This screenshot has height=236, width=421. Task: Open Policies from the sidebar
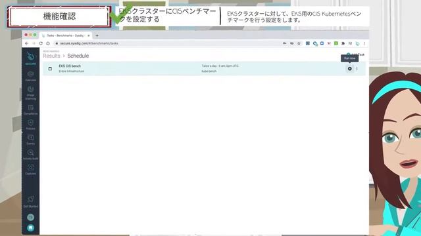click(30, 125)
